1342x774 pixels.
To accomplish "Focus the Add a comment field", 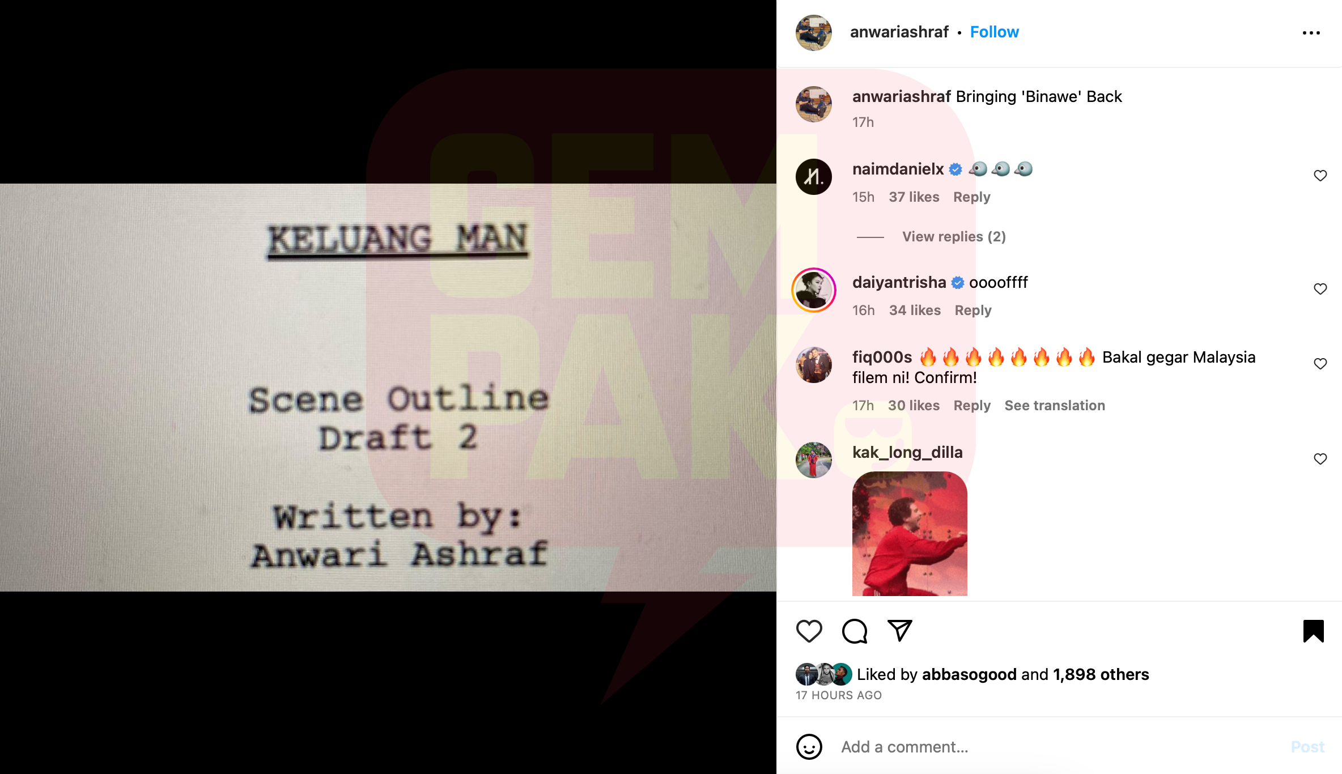I will (1060, 747).
